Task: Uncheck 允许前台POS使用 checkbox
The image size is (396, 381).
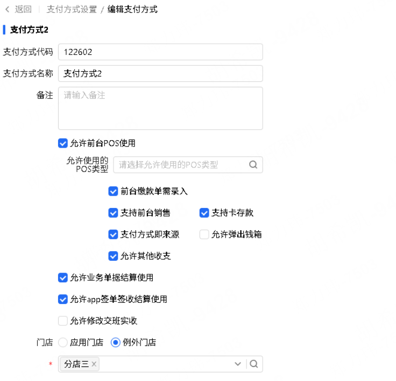Action: (x=63, y=143)
